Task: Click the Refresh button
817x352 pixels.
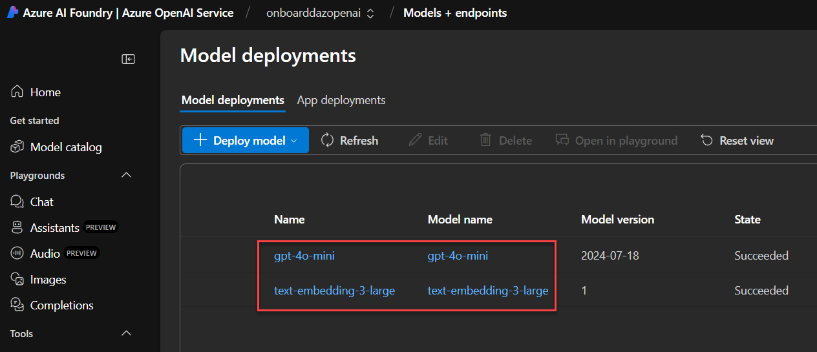Action: (x=350, y=140)
